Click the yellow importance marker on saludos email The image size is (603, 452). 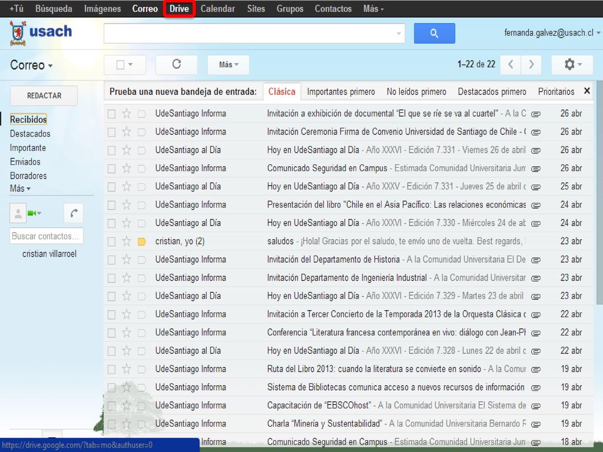(141, 242)
